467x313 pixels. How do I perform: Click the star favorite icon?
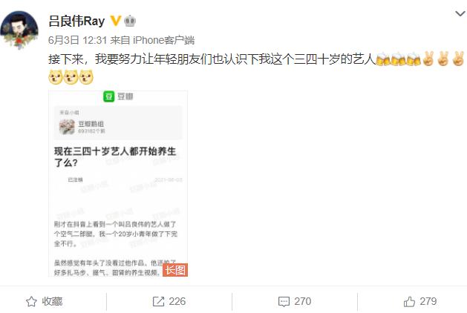[x=31, y=301]
